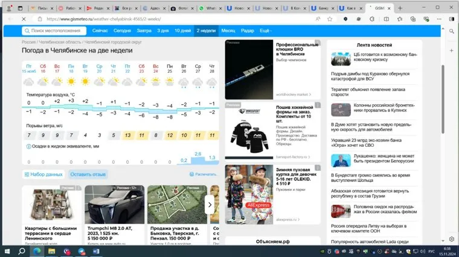Open Microsoft Edge from the taskbar
This screenshot has width=459, height=257.
pyautogui.click(x=37, y=250)
